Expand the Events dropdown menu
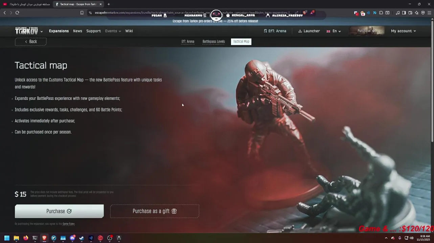434x243 pixels. pos(113,31)
